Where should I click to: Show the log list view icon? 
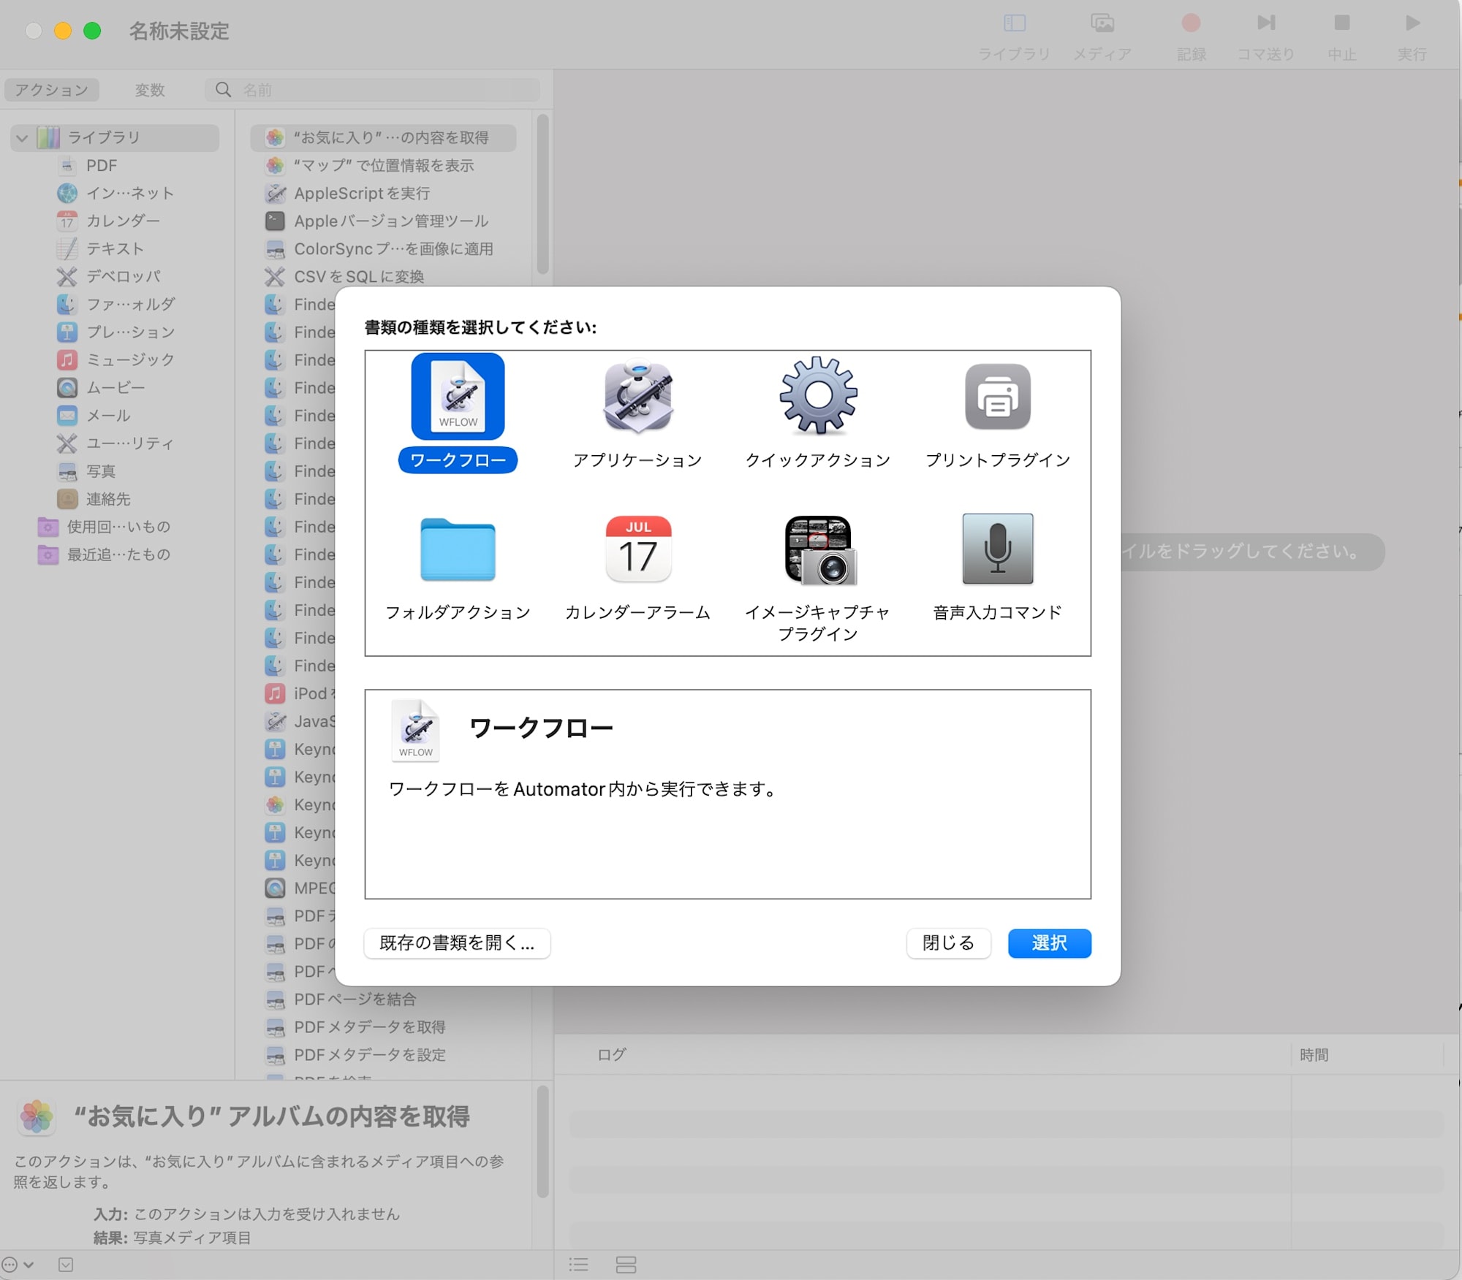578,1265
